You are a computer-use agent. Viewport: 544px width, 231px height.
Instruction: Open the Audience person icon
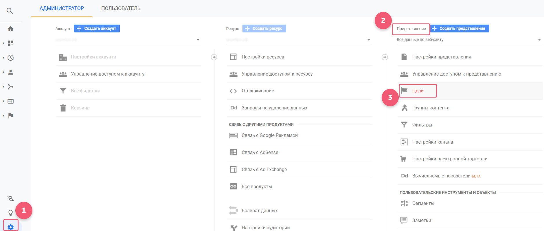click(x=10, y=72)
